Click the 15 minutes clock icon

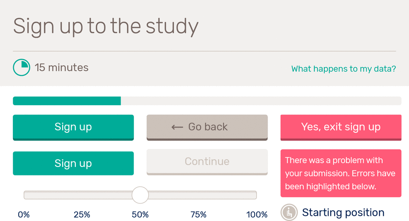(21, 68)
